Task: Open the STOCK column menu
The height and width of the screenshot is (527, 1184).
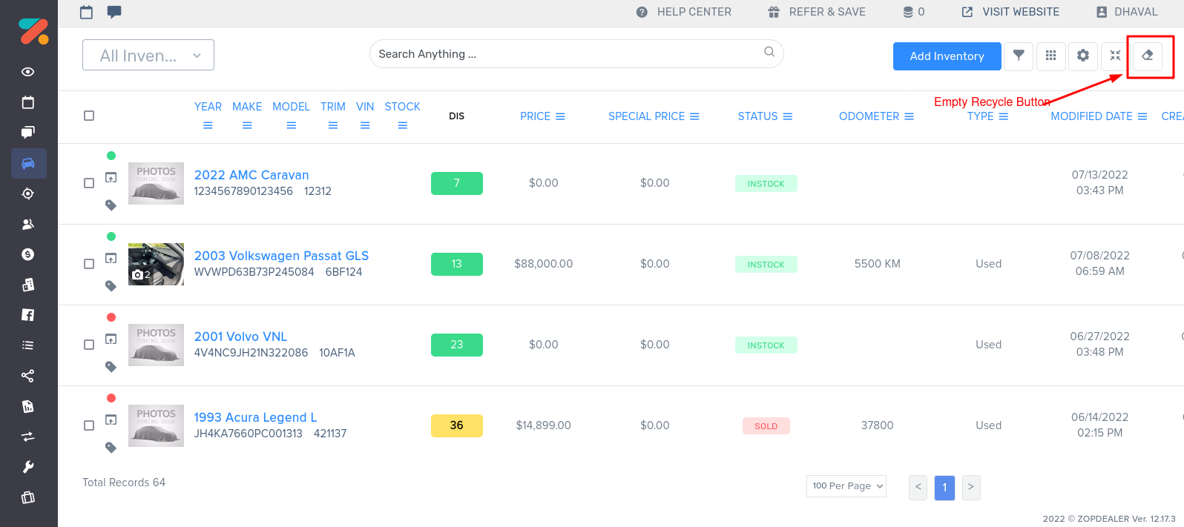Action: click(x=403, y=125)
